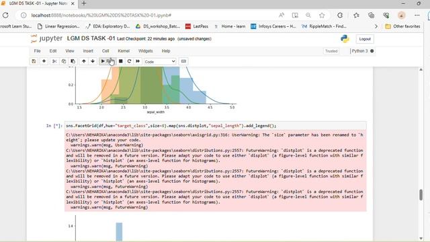
Task: Click the pink warning output area
Action: click(x=215, y=171)
